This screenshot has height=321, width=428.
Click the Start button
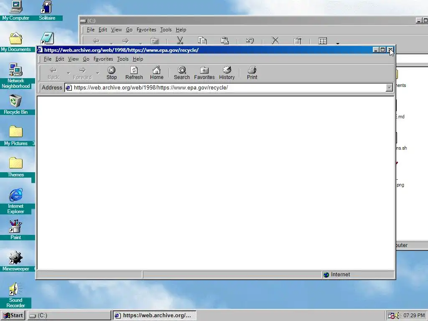[x=13, y=315]
